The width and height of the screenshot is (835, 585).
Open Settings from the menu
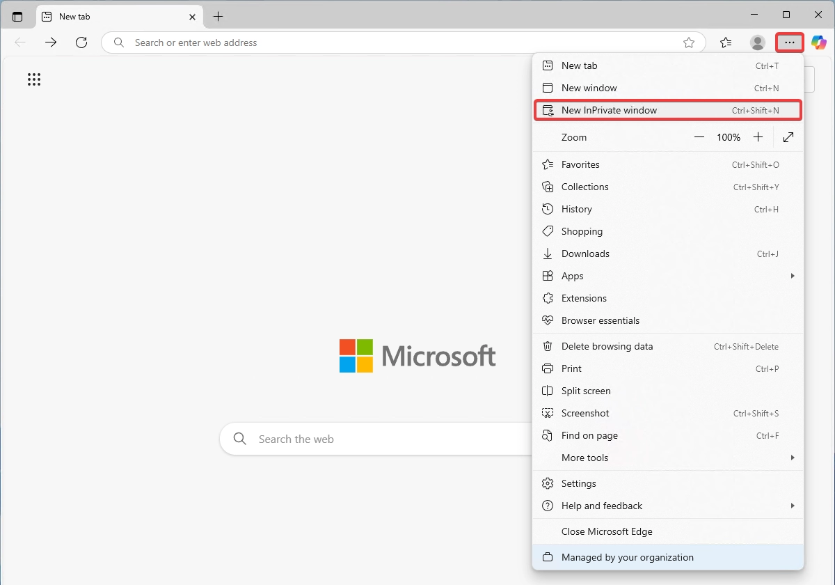point(668,483)
